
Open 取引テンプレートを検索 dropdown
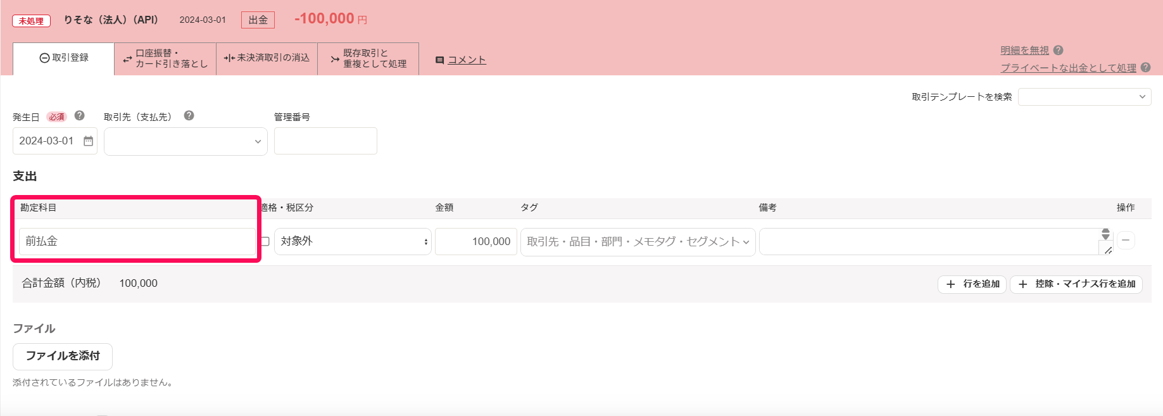pyautogui.click(x=1084, y=97)
